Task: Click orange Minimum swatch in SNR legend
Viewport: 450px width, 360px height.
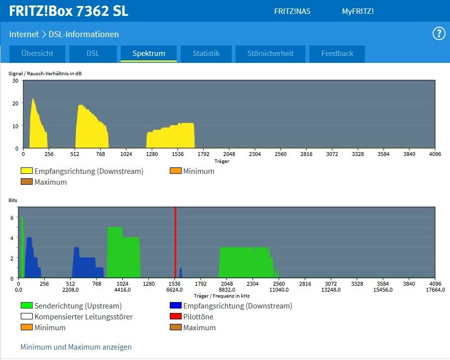Action: pyautogui.click(x=175, y=171)
